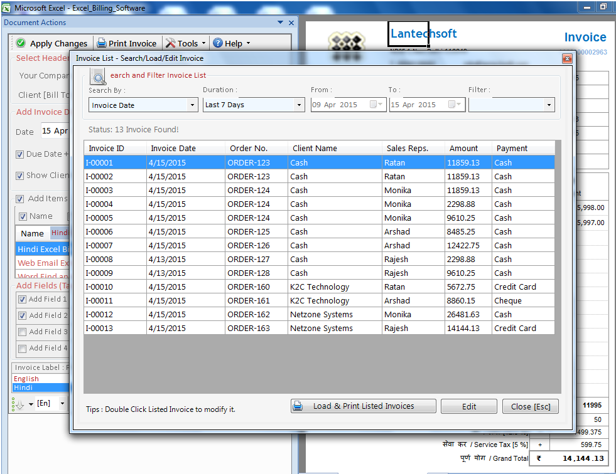Sort by Invoice Date column header

point(185,149)
